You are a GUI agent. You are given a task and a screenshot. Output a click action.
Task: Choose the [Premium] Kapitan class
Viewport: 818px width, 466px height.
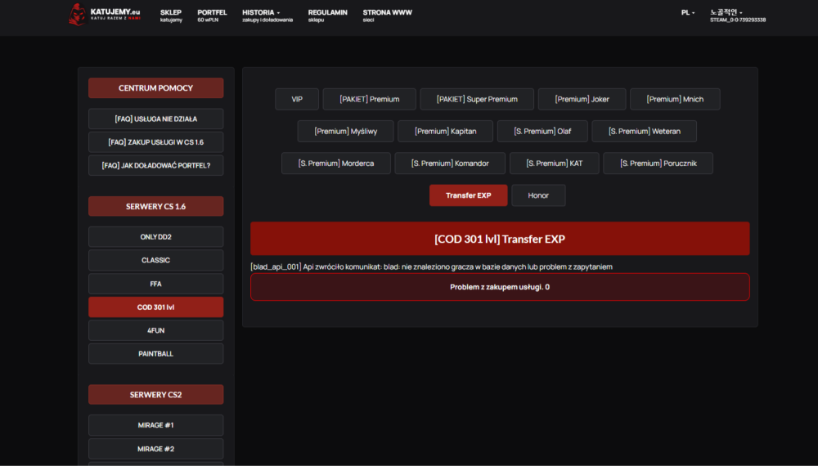[445, 132]
